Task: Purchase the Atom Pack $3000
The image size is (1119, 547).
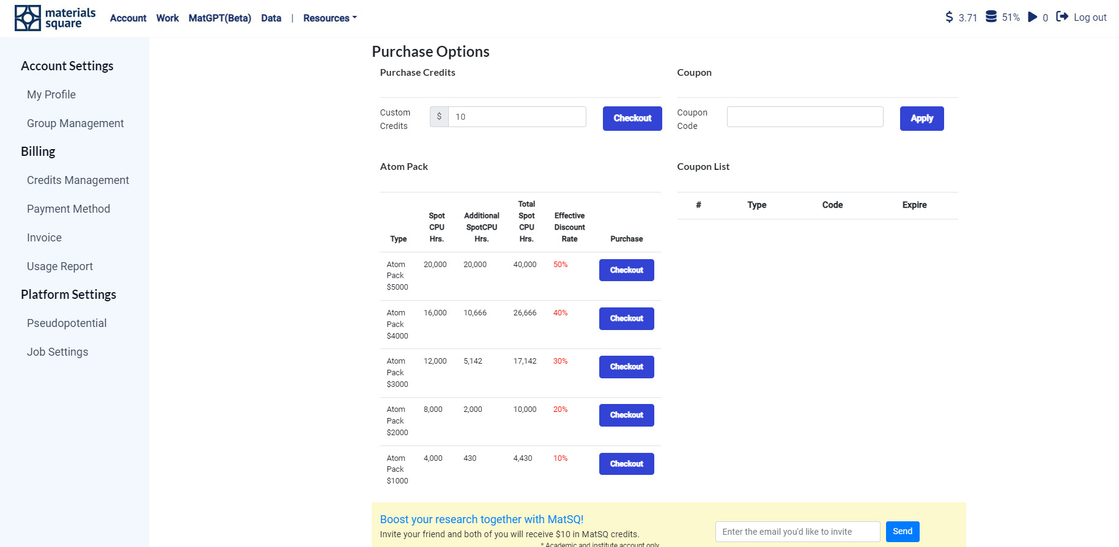Action: [626, 367]
